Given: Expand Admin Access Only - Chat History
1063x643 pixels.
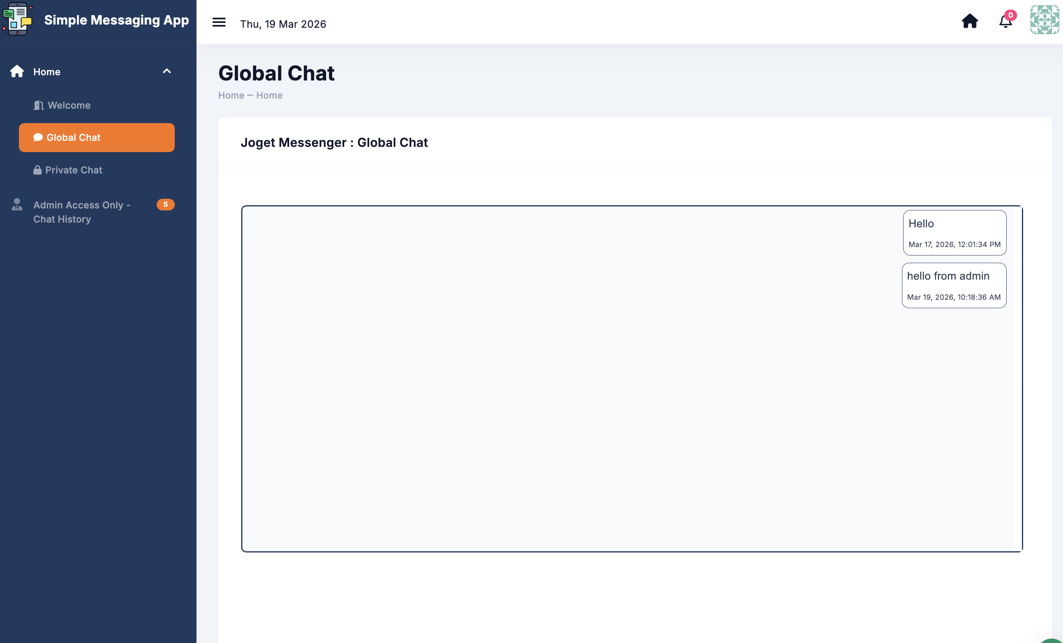Looking at the screenshot, I should [x=82, y=212].
